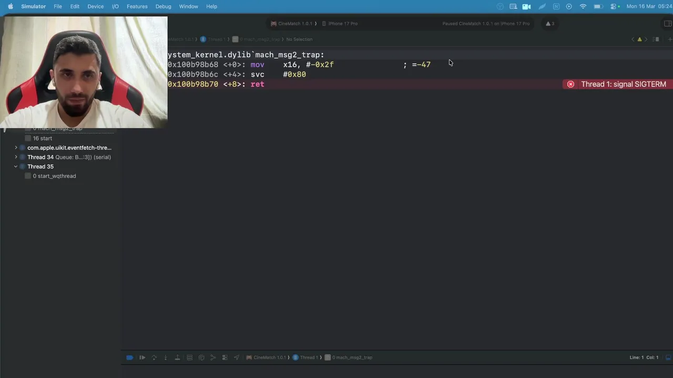Click the warnings count badge showing 3
The image size is (673, 378).
coord(550,24)
